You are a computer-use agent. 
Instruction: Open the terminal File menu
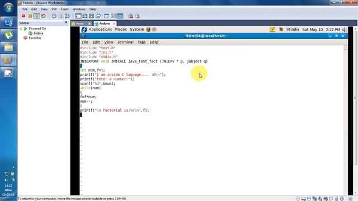click(x=85, y=42)
